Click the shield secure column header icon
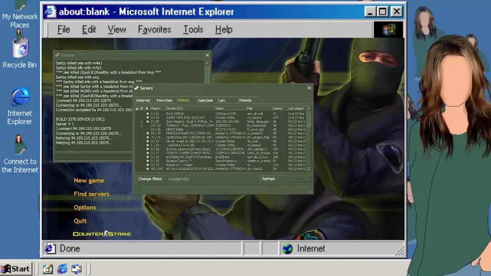The image size is (491, 276). point(147,108)
